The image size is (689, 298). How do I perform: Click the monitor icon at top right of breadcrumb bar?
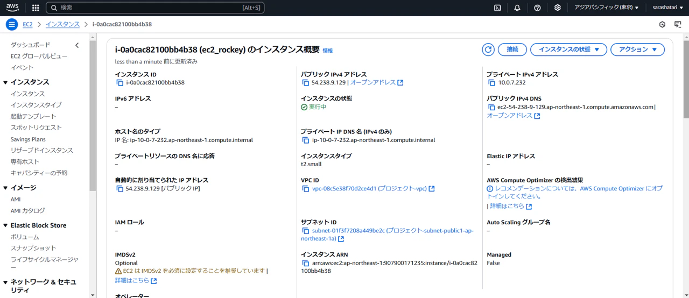pyautogui.click(x=678, y=24)
